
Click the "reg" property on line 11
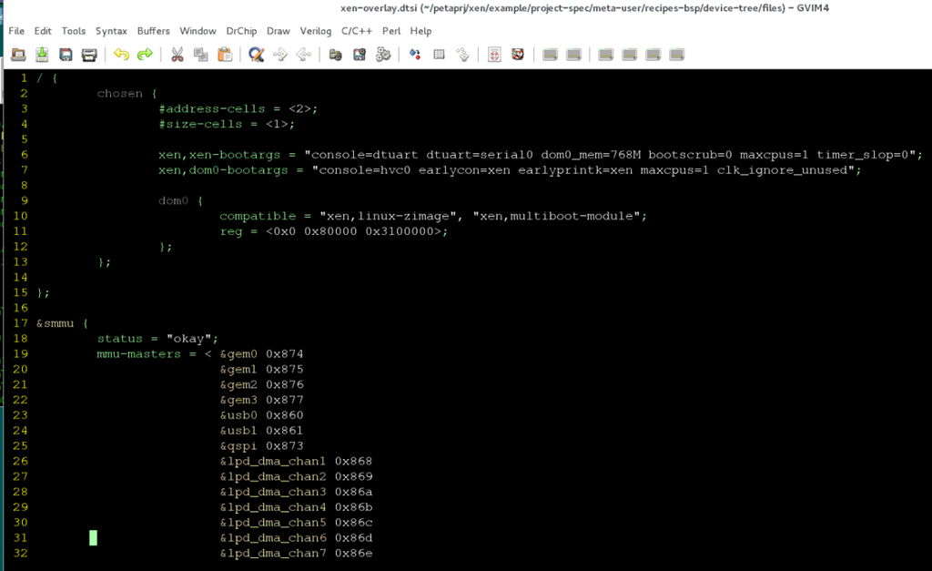(x=230, y=231)
